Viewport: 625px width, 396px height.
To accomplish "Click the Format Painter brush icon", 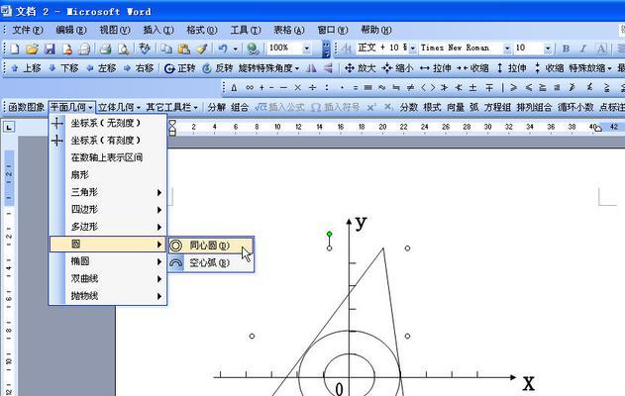I will pos(202,49).
